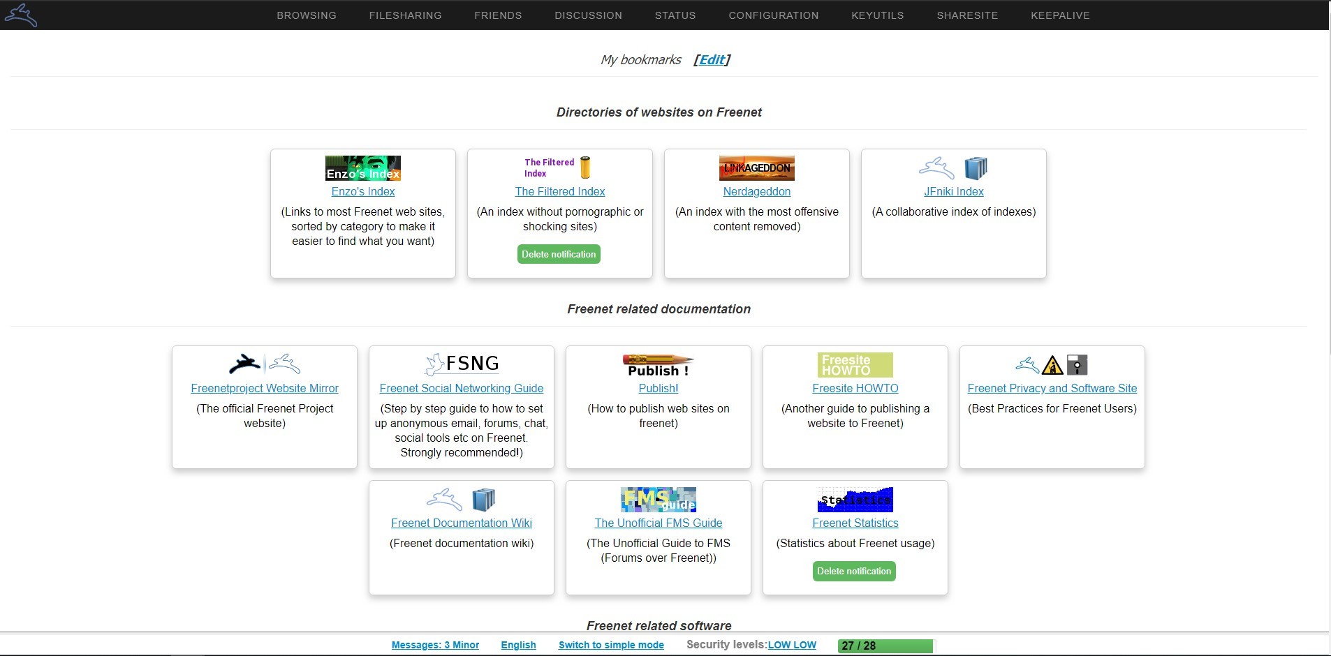Image resolution: width=1331 pixels, height=656 pixels.
Task: Click the FSNG logo image
Action: [x=462, y=365]
